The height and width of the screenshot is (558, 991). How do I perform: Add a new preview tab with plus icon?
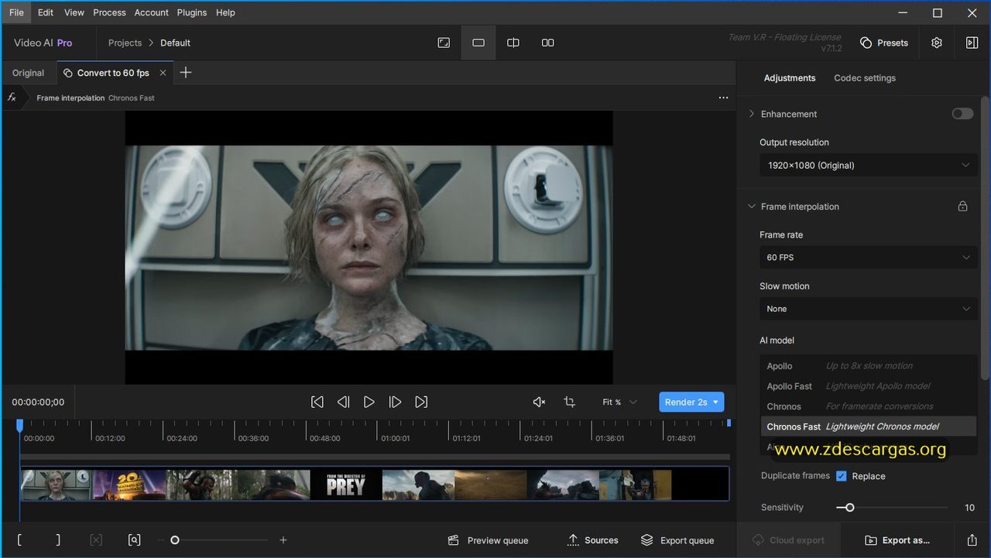tap(186, 73)
